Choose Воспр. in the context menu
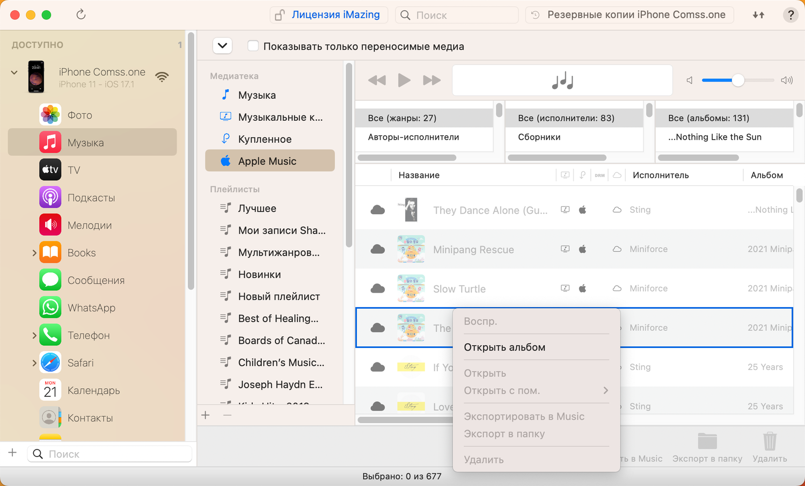 click(536, 321)
